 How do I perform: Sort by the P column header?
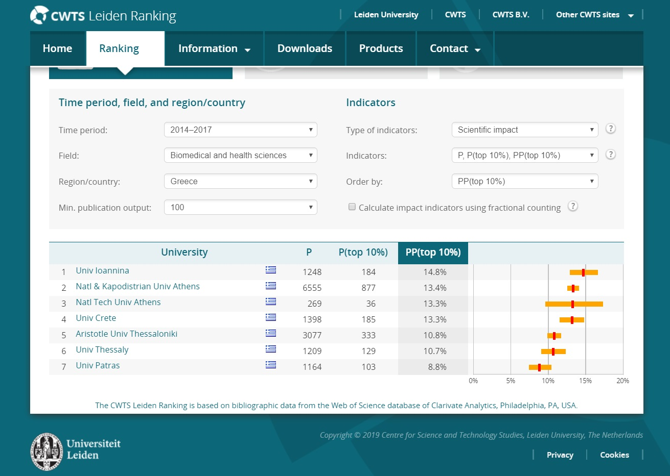click(309, 252)
